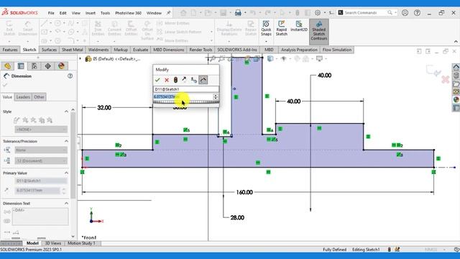Viewport: 460px width, 259px height.
Task: Toggle Instant2D
Action: point(299,27)
